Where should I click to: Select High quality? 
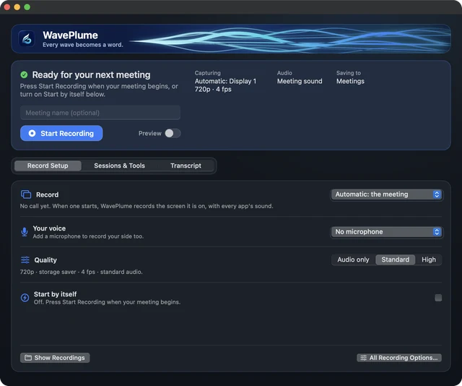pos(428,260)
